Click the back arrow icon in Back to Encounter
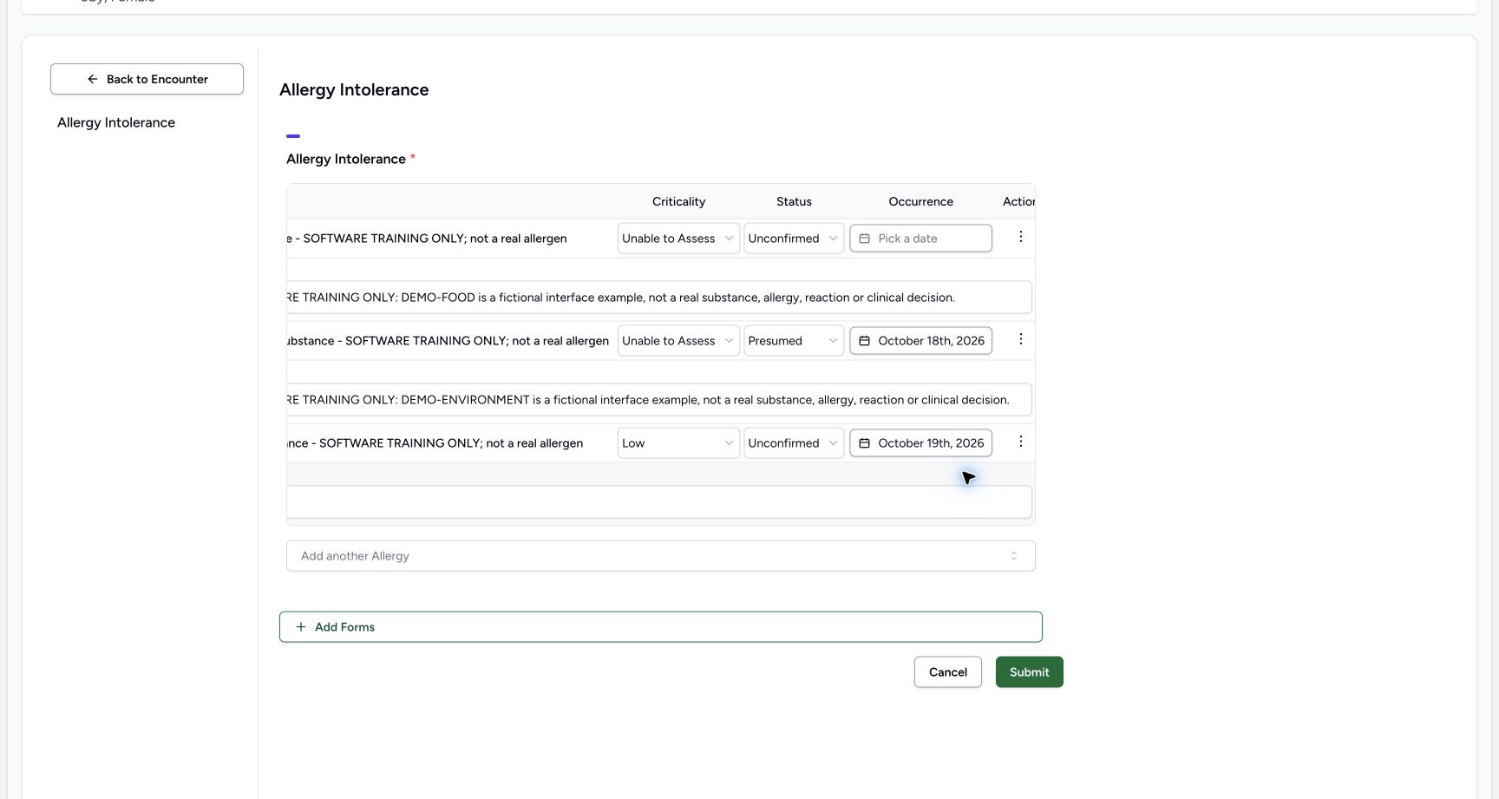The width and height of the screenshot is (1499, 799). point(93,79)
